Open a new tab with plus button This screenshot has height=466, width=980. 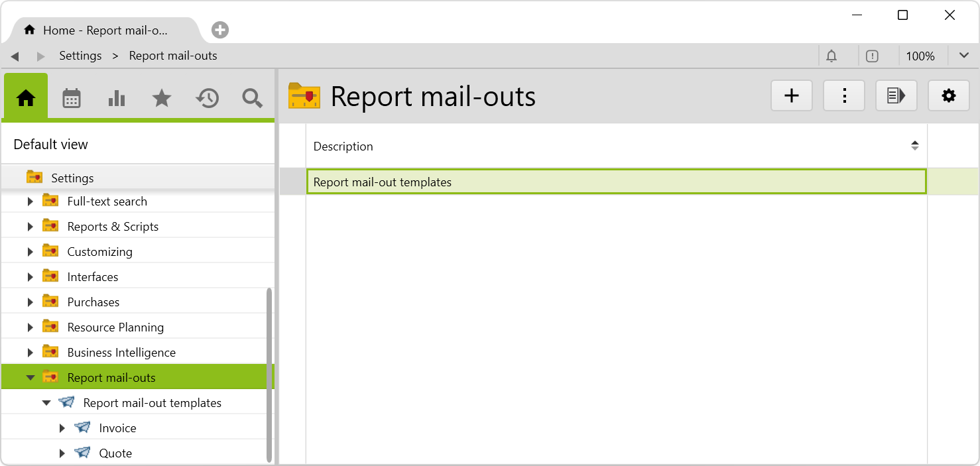click(220, 30)
